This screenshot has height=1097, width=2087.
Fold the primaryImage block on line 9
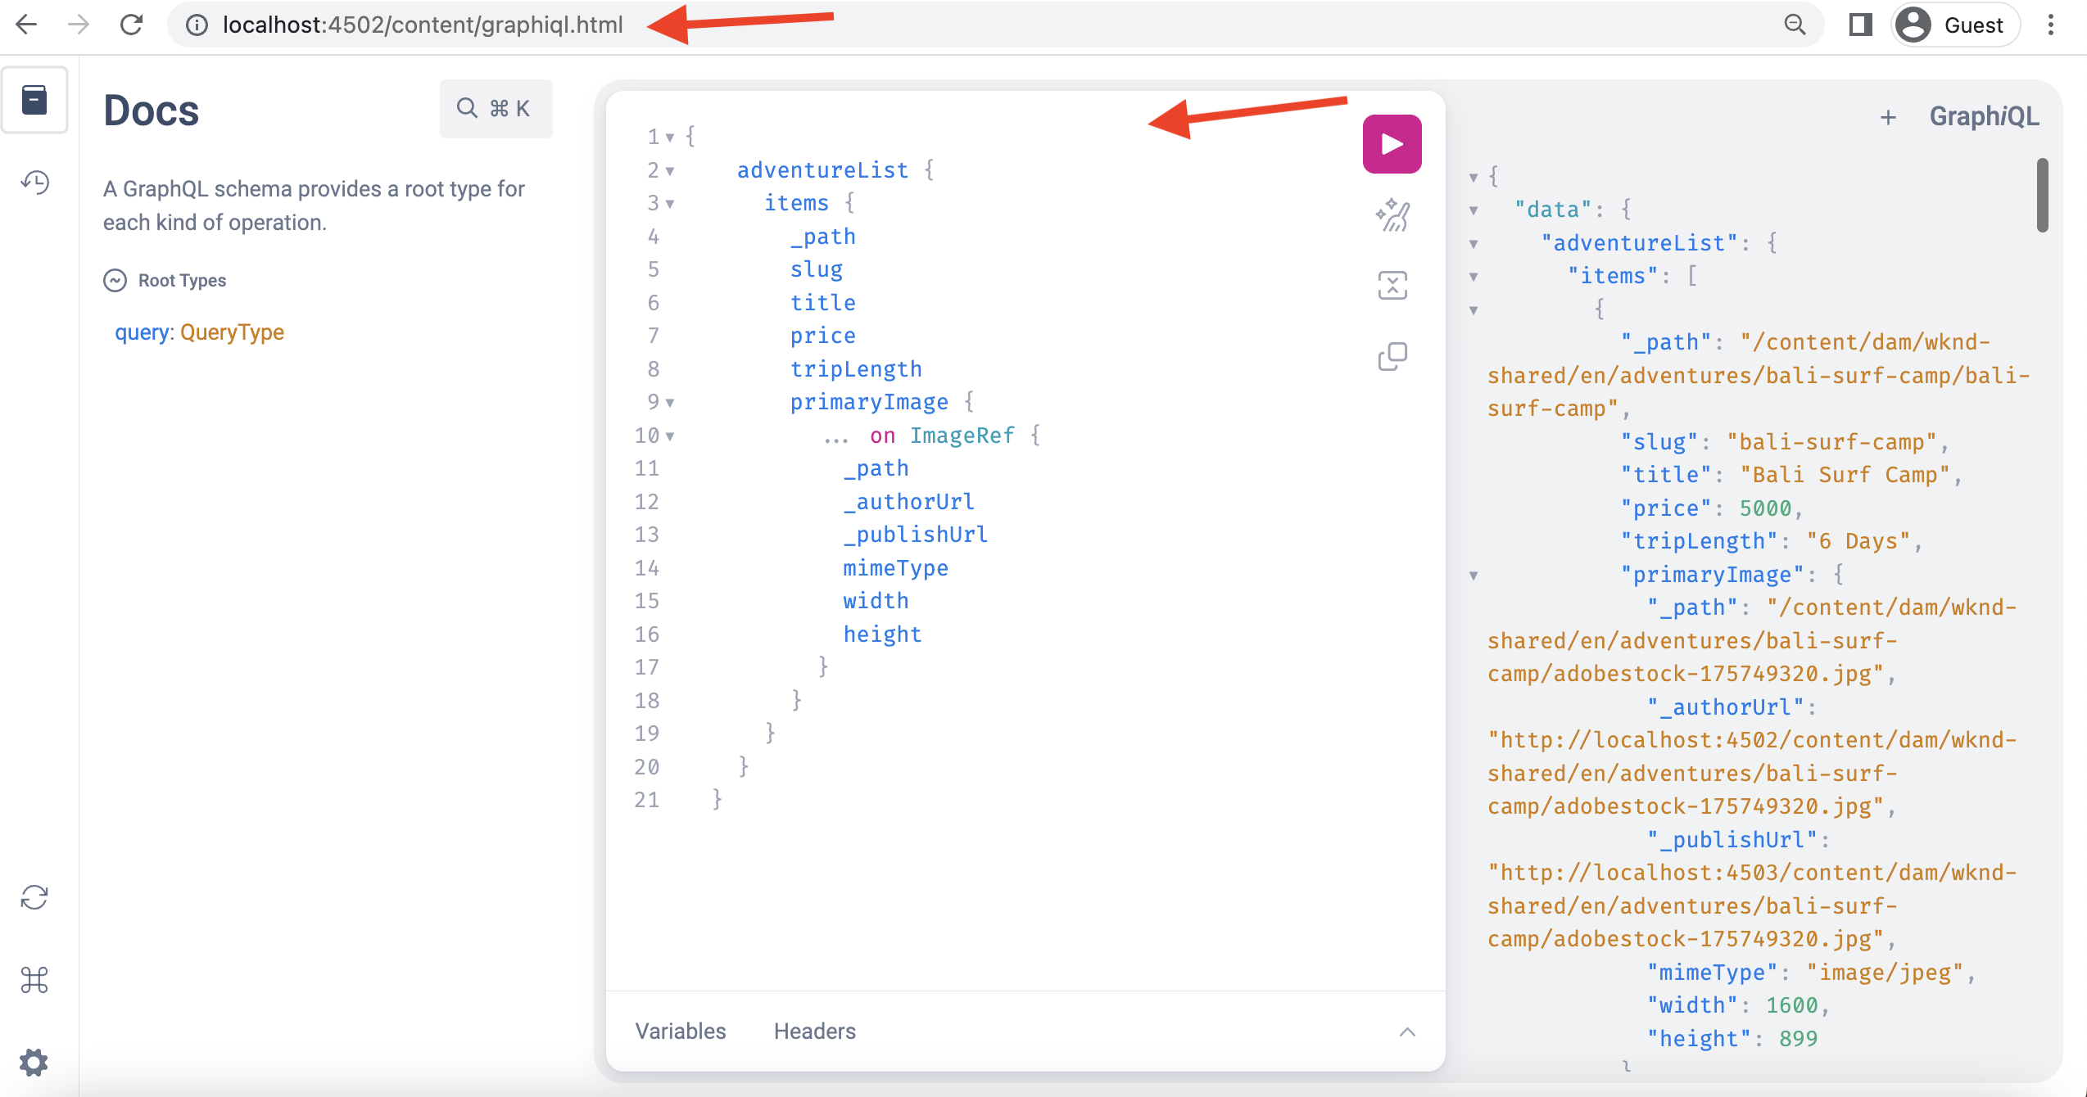coord(670,403)
